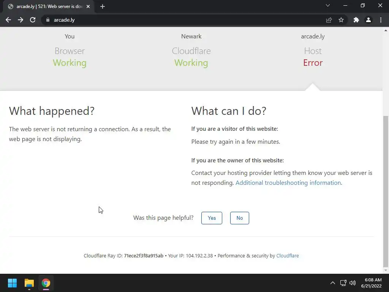This screenshot has height=292, width=389.
Task: Click the arcade.ly address bar
Action: coord(183,20)
